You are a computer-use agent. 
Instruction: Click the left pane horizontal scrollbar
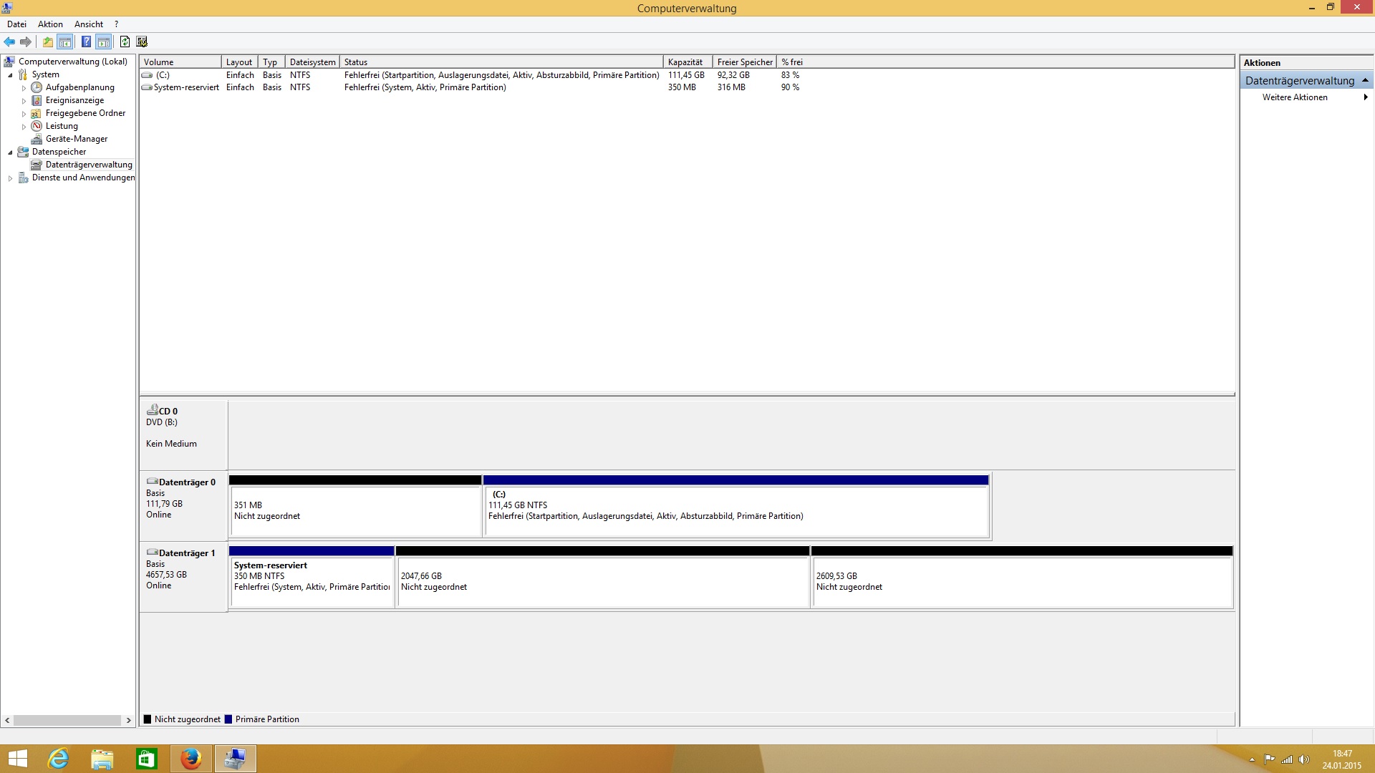67,720
